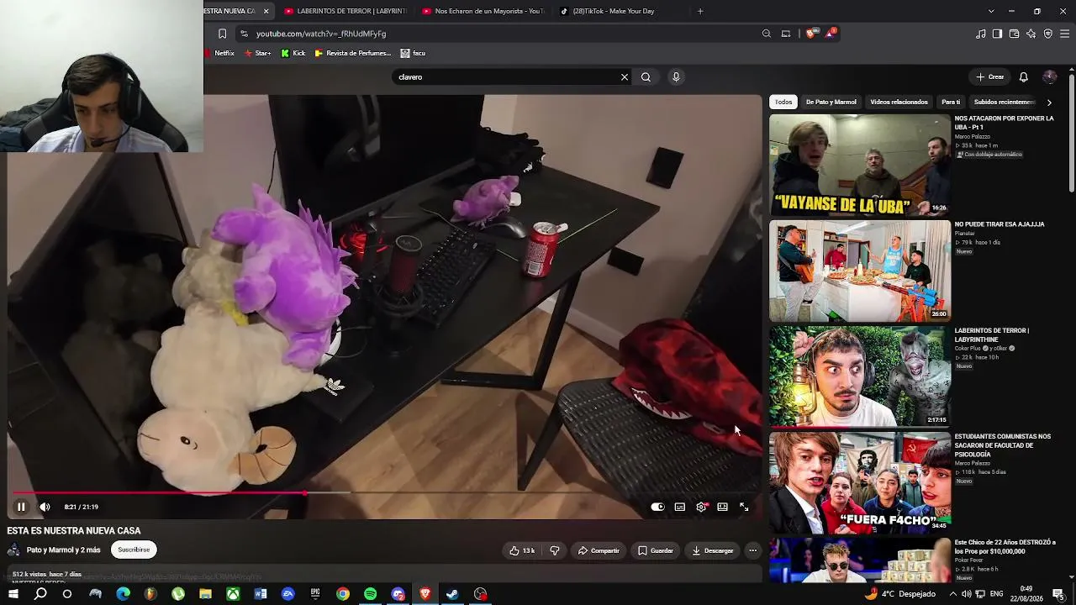Show more filter chips with right arrow

point(1049,102)
